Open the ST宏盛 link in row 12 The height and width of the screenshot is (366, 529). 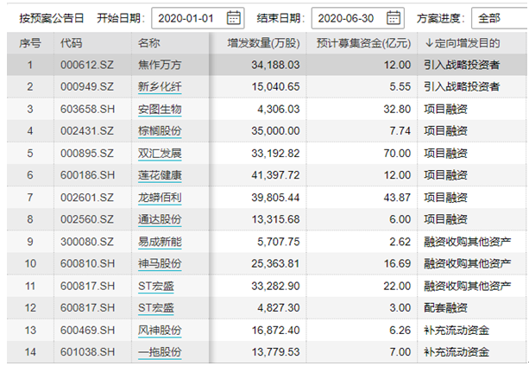(x=156, y=307)
